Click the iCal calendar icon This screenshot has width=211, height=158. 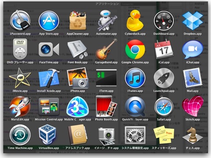click(x=164, y=49)
